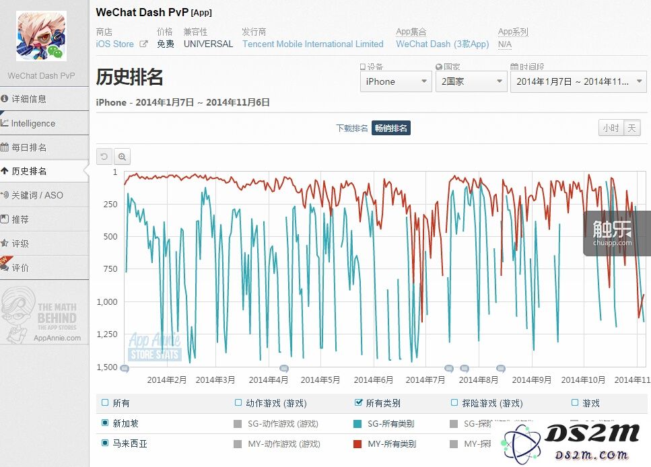Click the bookmark icon beside 推荐

tap(4, 219)
